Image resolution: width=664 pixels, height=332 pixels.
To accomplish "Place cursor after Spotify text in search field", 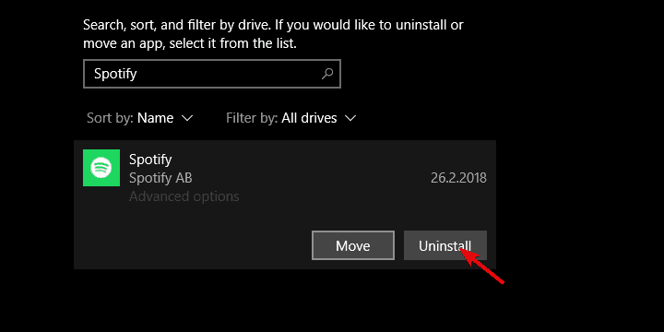I will pos(138,74).
